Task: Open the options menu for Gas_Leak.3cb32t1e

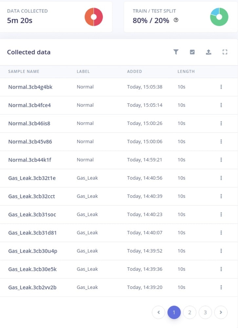Action: click(x=221, y=178)
